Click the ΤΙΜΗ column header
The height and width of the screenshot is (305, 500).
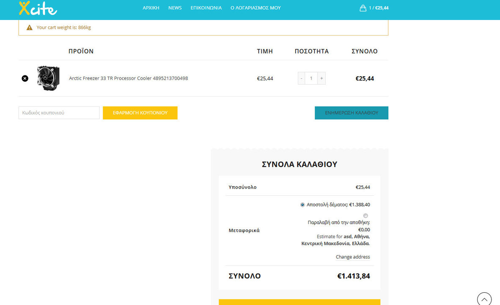[x=265, y=51]
